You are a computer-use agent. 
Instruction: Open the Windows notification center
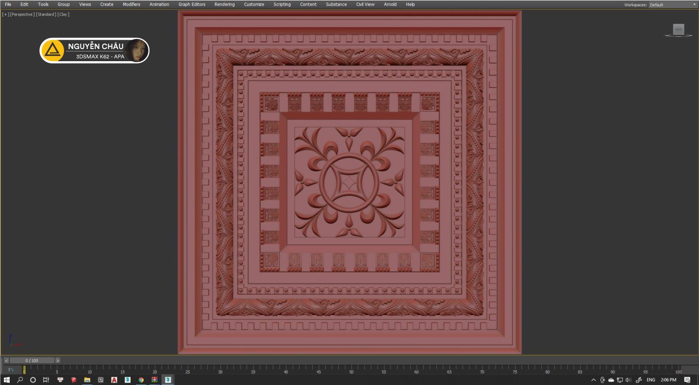pyautogui.click(x=687, y=380)
